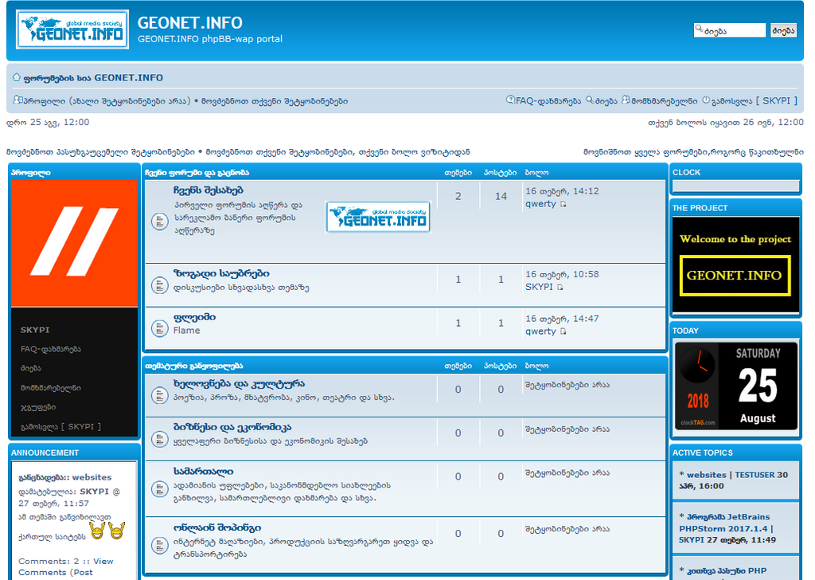Select FAQ-დახმარება in the profile sidebar menu

(50, 349)
